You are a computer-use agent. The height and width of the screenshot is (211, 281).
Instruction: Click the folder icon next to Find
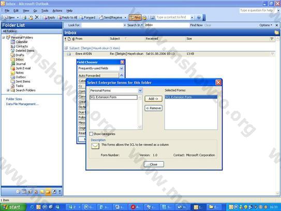(144, 18)
